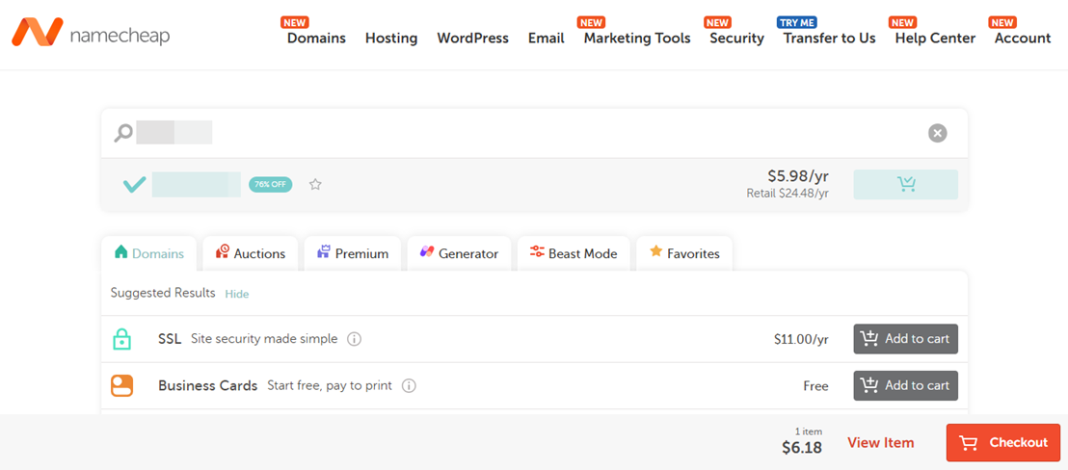Switch to the Premium tab
Screen dimensions: 1068x470
click(x=352, y=253)
